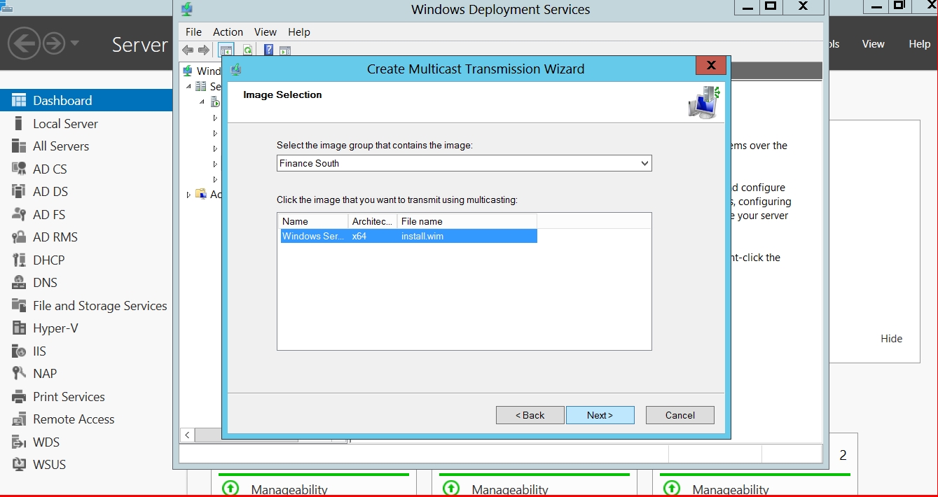
Task: Click the AD FS role icon
Action: (x=19, y=214)
